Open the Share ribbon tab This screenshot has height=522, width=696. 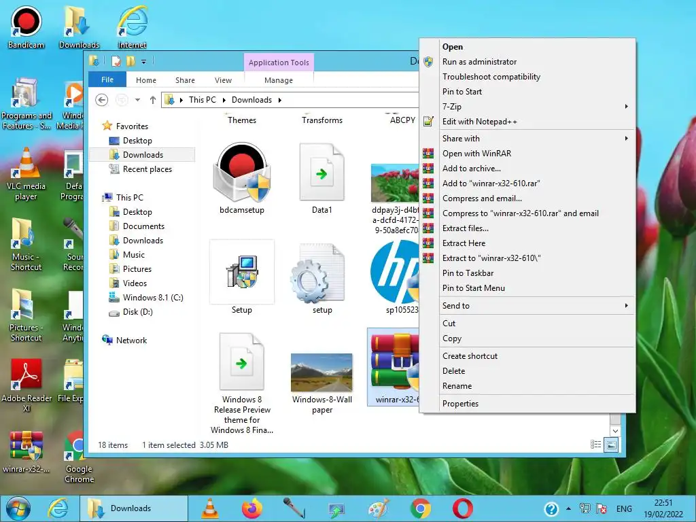click(x=185, y=80)
